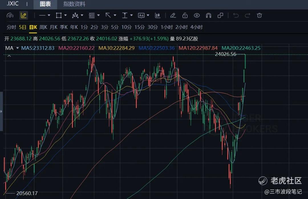Select the 日K daily candlestick period
The height and width of the screenshot is (199, 308).
click(x=33, y=27)
